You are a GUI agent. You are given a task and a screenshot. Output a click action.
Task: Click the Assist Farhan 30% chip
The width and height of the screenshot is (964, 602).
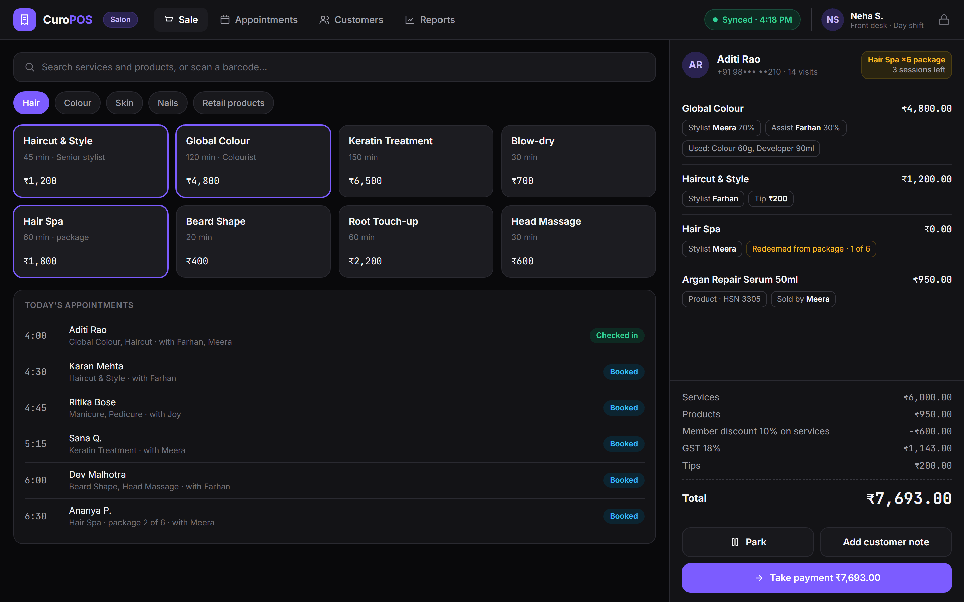(x=805, y=128)
